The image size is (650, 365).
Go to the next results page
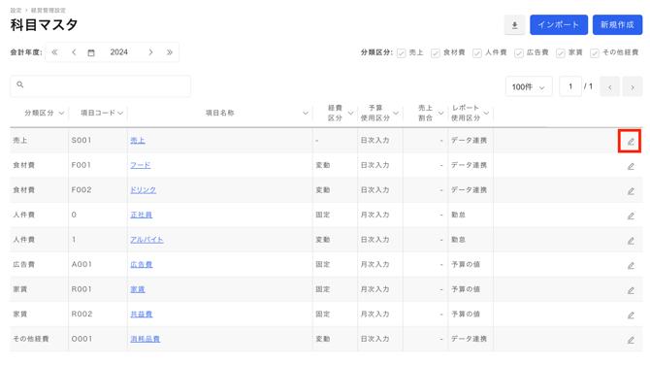click(x=633, y=86)
